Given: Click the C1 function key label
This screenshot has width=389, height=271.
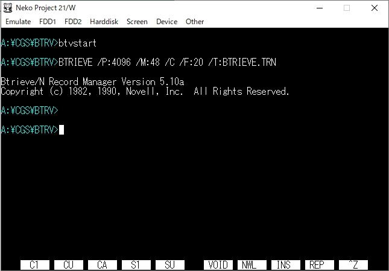Looking at the screenshot, I should [x=35, y=265].
